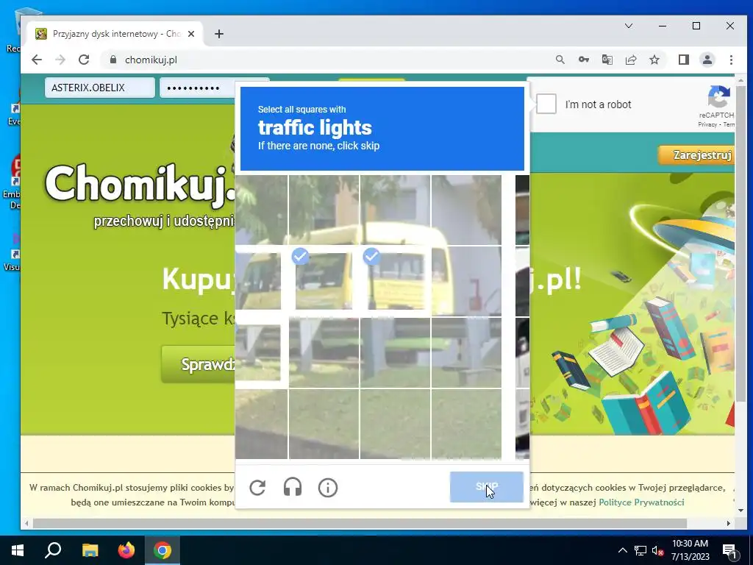Click the Google Translate page icon
The image size is (753, 565).
tap(607, 60)
